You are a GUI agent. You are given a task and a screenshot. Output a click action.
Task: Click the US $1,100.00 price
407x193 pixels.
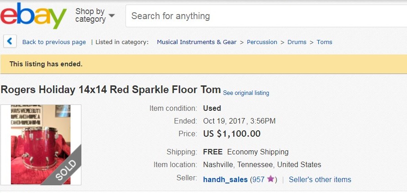click(x=232, y=134)
